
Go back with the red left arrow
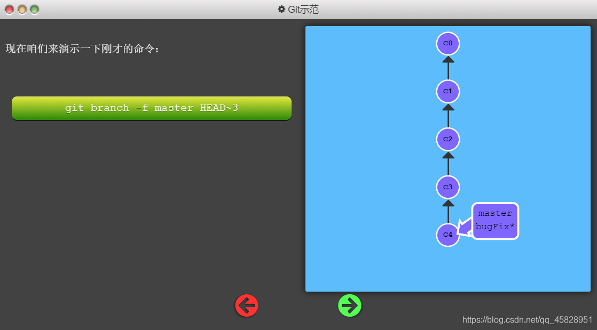point(247,305)
